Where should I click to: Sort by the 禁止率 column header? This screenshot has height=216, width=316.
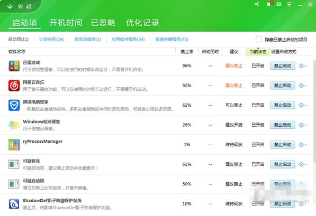point(187,52)
